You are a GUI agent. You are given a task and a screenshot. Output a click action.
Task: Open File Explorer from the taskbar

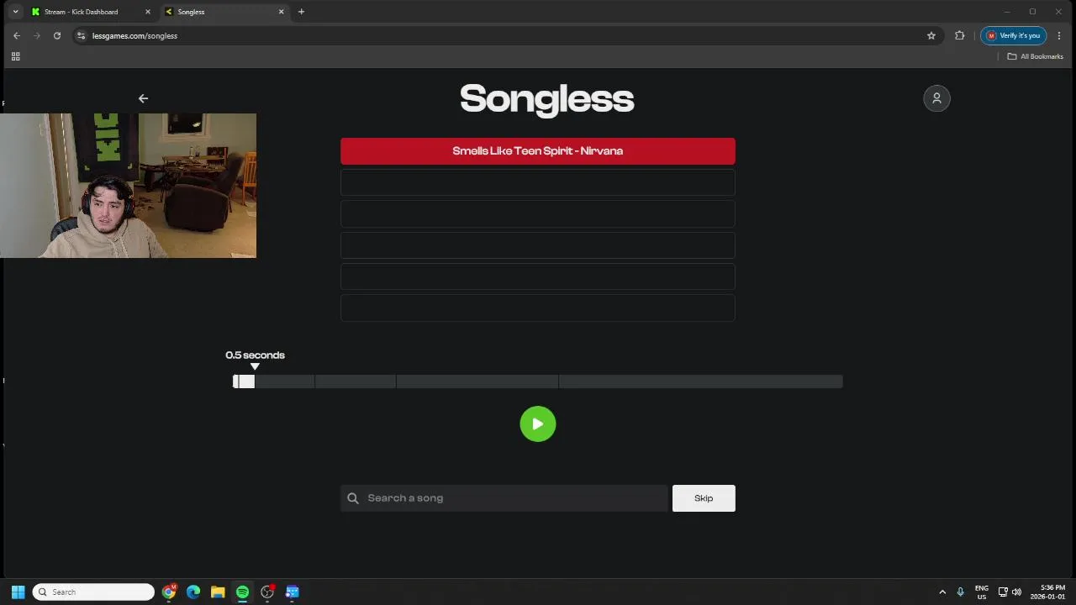tap(218, 592)
